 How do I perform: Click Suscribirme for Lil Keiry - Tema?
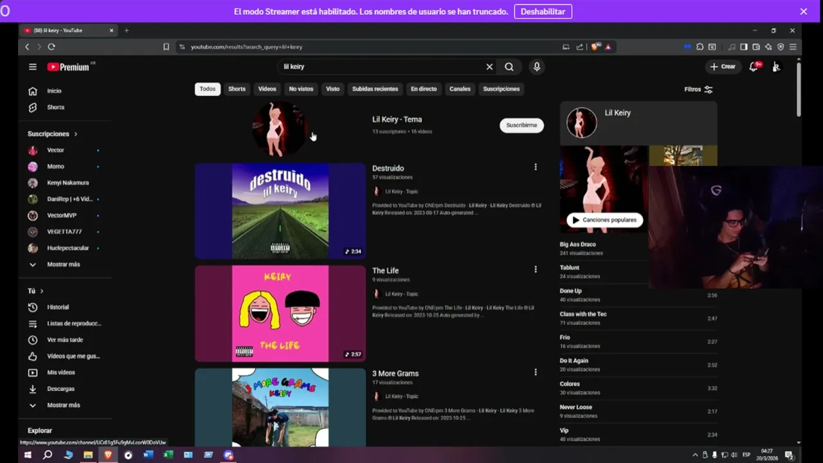coord(521,125)
